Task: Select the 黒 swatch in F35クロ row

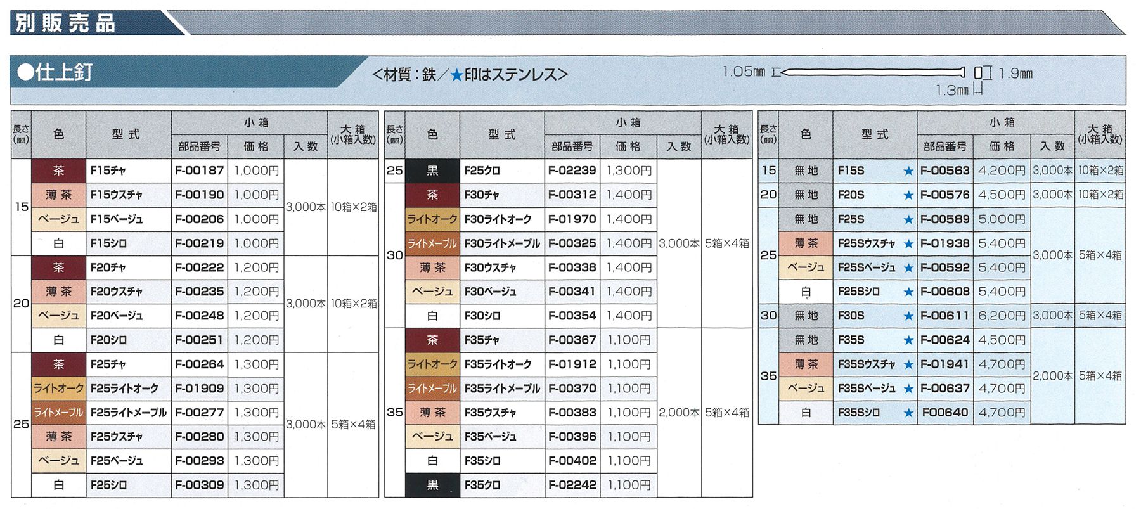Action: click(432, 485)
